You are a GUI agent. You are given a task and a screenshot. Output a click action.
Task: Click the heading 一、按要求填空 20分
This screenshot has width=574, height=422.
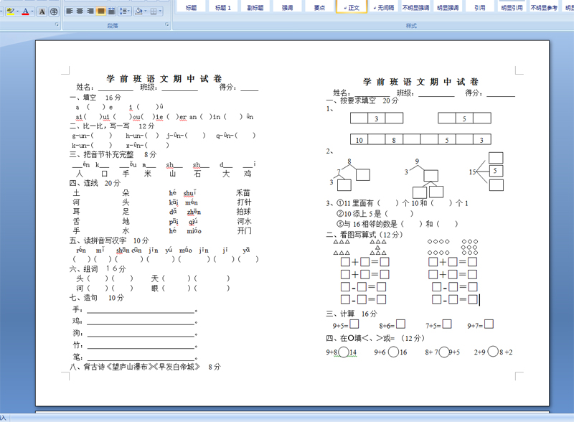pyautogui.click(x=362, y=100)
